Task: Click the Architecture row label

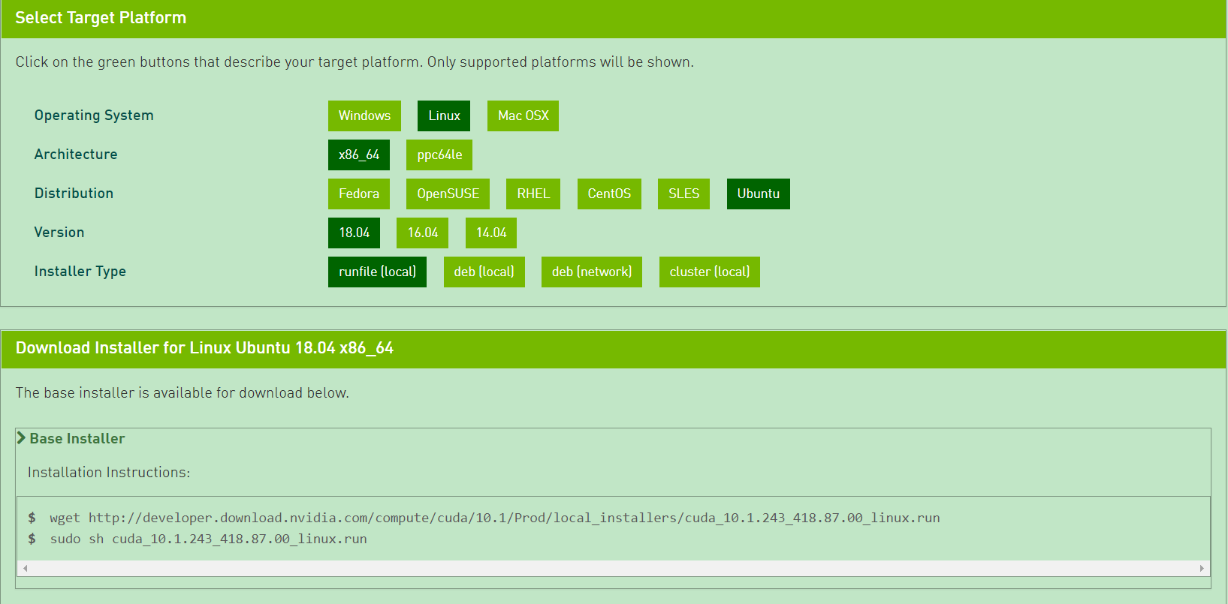Action: point(76,155)
